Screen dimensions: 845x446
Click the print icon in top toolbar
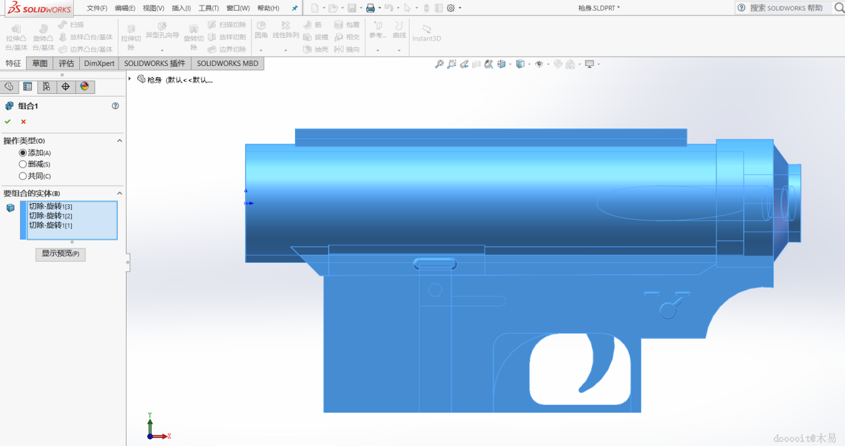click(x=370, y=8)
